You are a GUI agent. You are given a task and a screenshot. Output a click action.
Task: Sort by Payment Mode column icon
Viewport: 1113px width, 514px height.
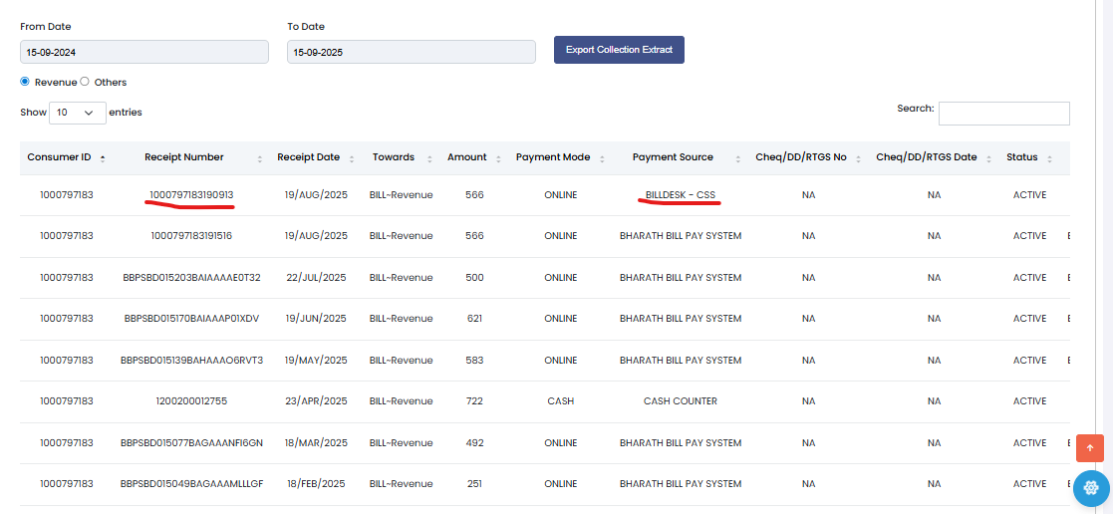[601, 158]
